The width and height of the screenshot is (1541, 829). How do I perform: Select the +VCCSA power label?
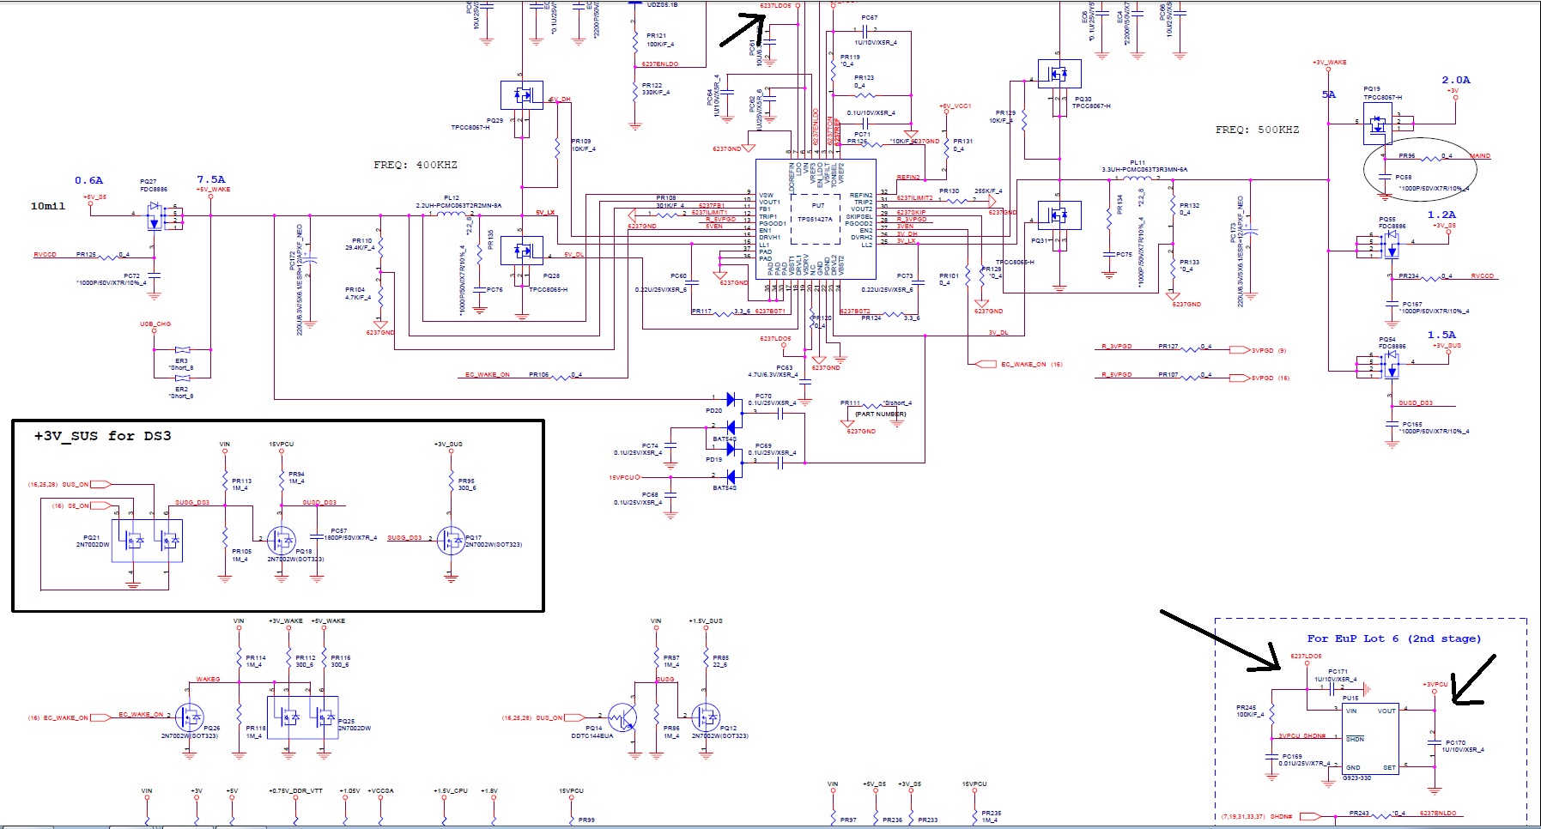point(380,790)
